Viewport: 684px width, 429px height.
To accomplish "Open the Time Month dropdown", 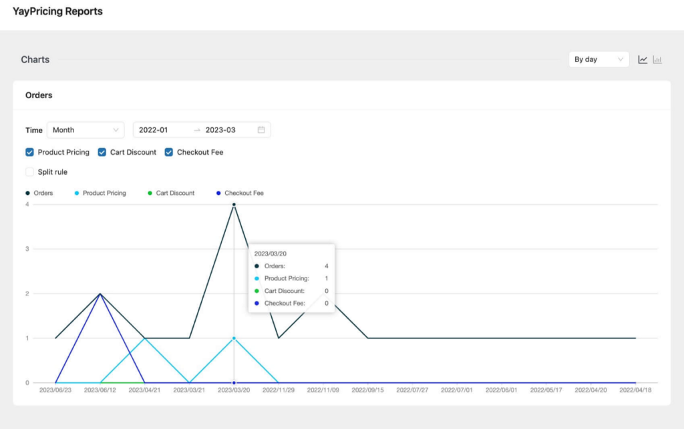I will click(85, 129).
